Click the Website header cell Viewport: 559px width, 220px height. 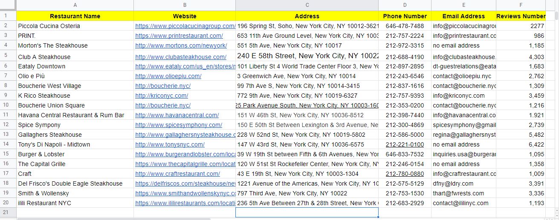pos(185,16)
